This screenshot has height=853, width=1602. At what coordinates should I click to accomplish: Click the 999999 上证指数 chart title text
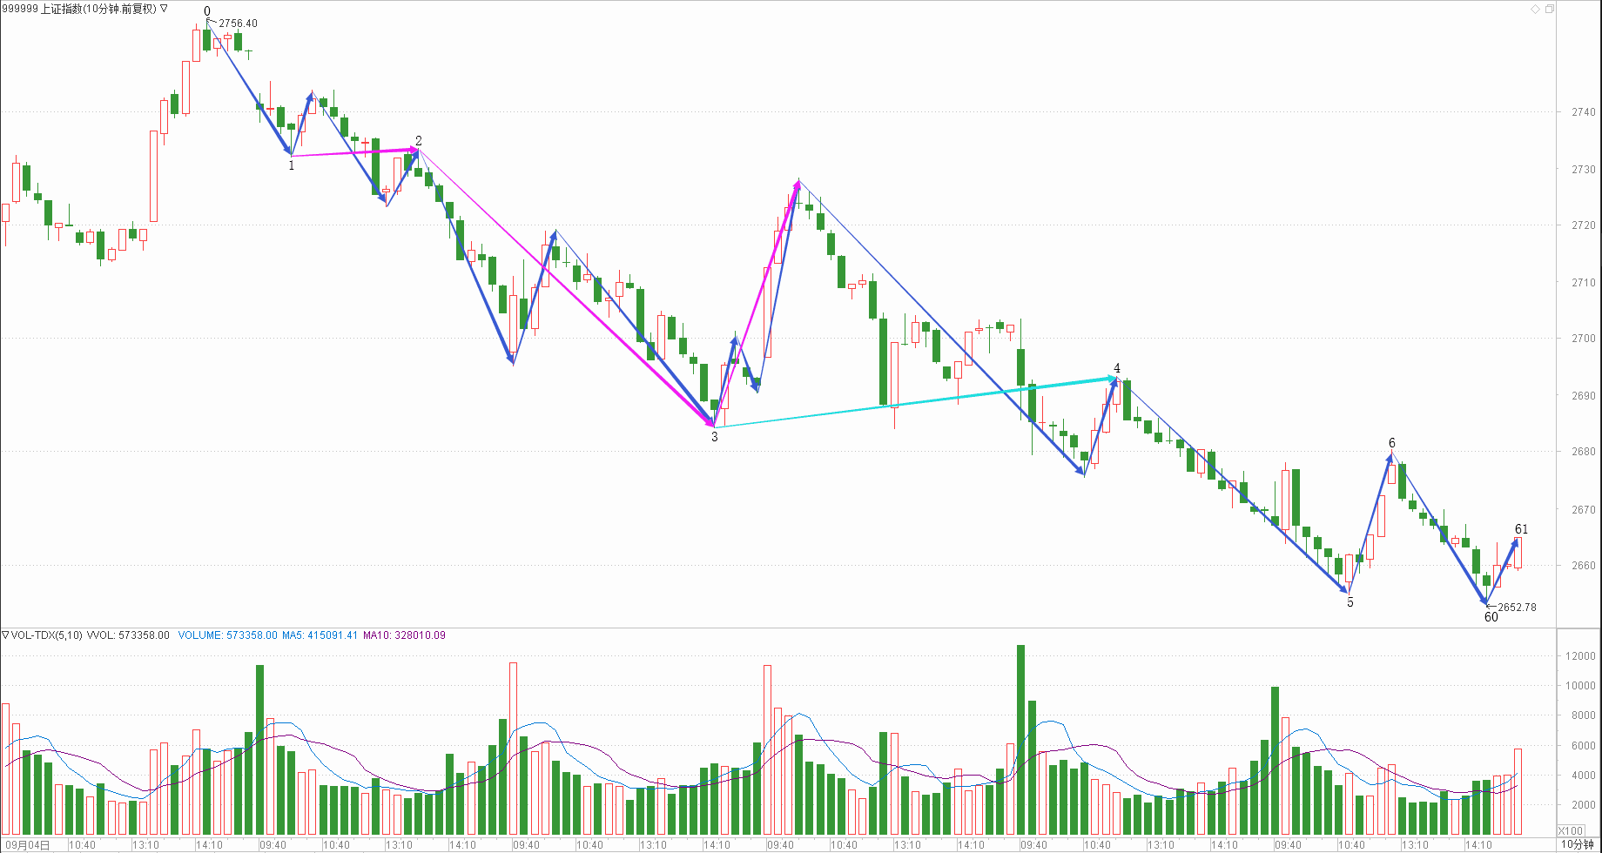click(78, 9)
